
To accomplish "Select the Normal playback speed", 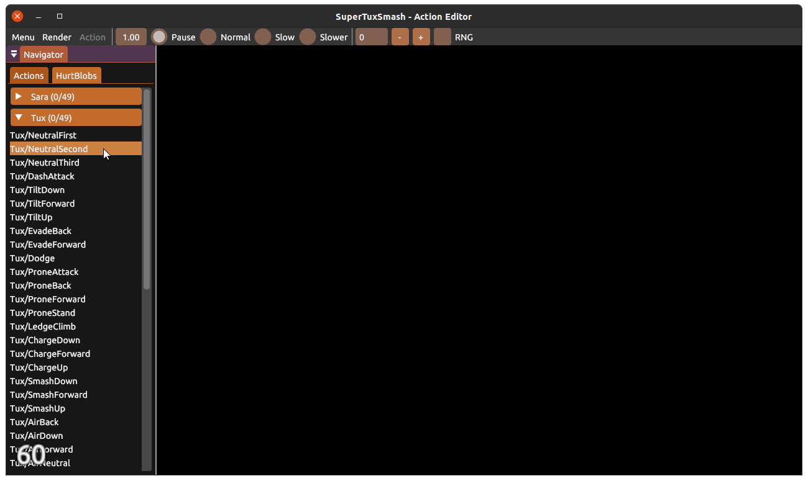I will 208,37.
